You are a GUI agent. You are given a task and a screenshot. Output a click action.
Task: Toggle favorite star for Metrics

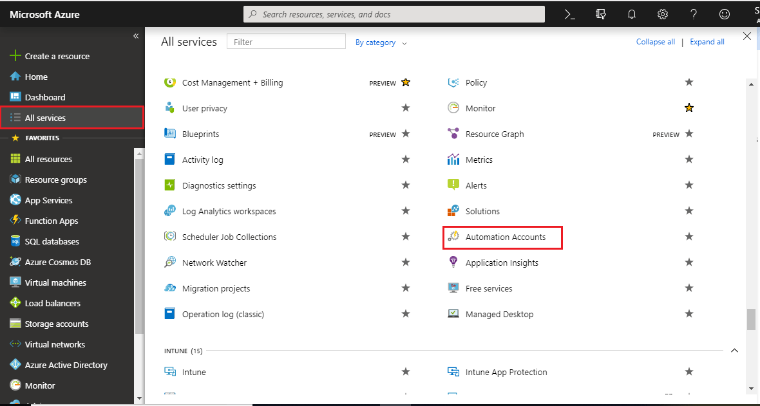click(x=689, y=160)
